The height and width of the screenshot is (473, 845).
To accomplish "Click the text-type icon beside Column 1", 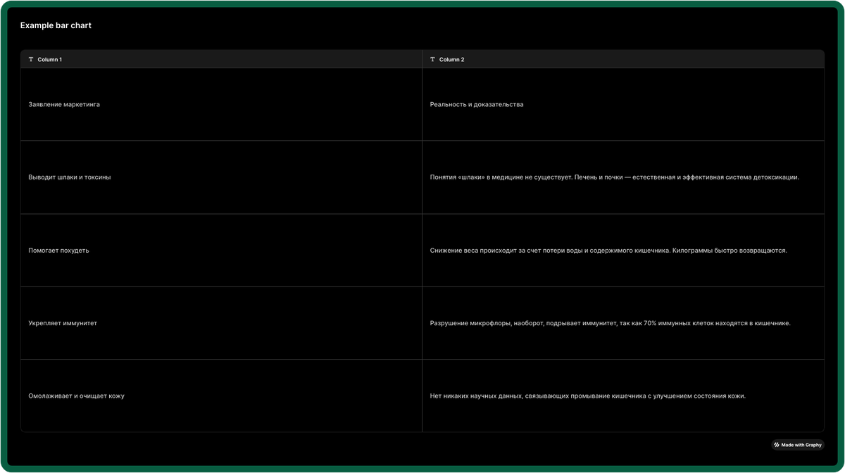I will (31, 60).
